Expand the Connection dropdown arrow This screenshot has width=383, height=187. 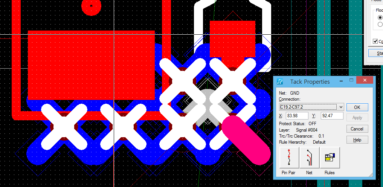pyautogui.click(x=340, y=107)
